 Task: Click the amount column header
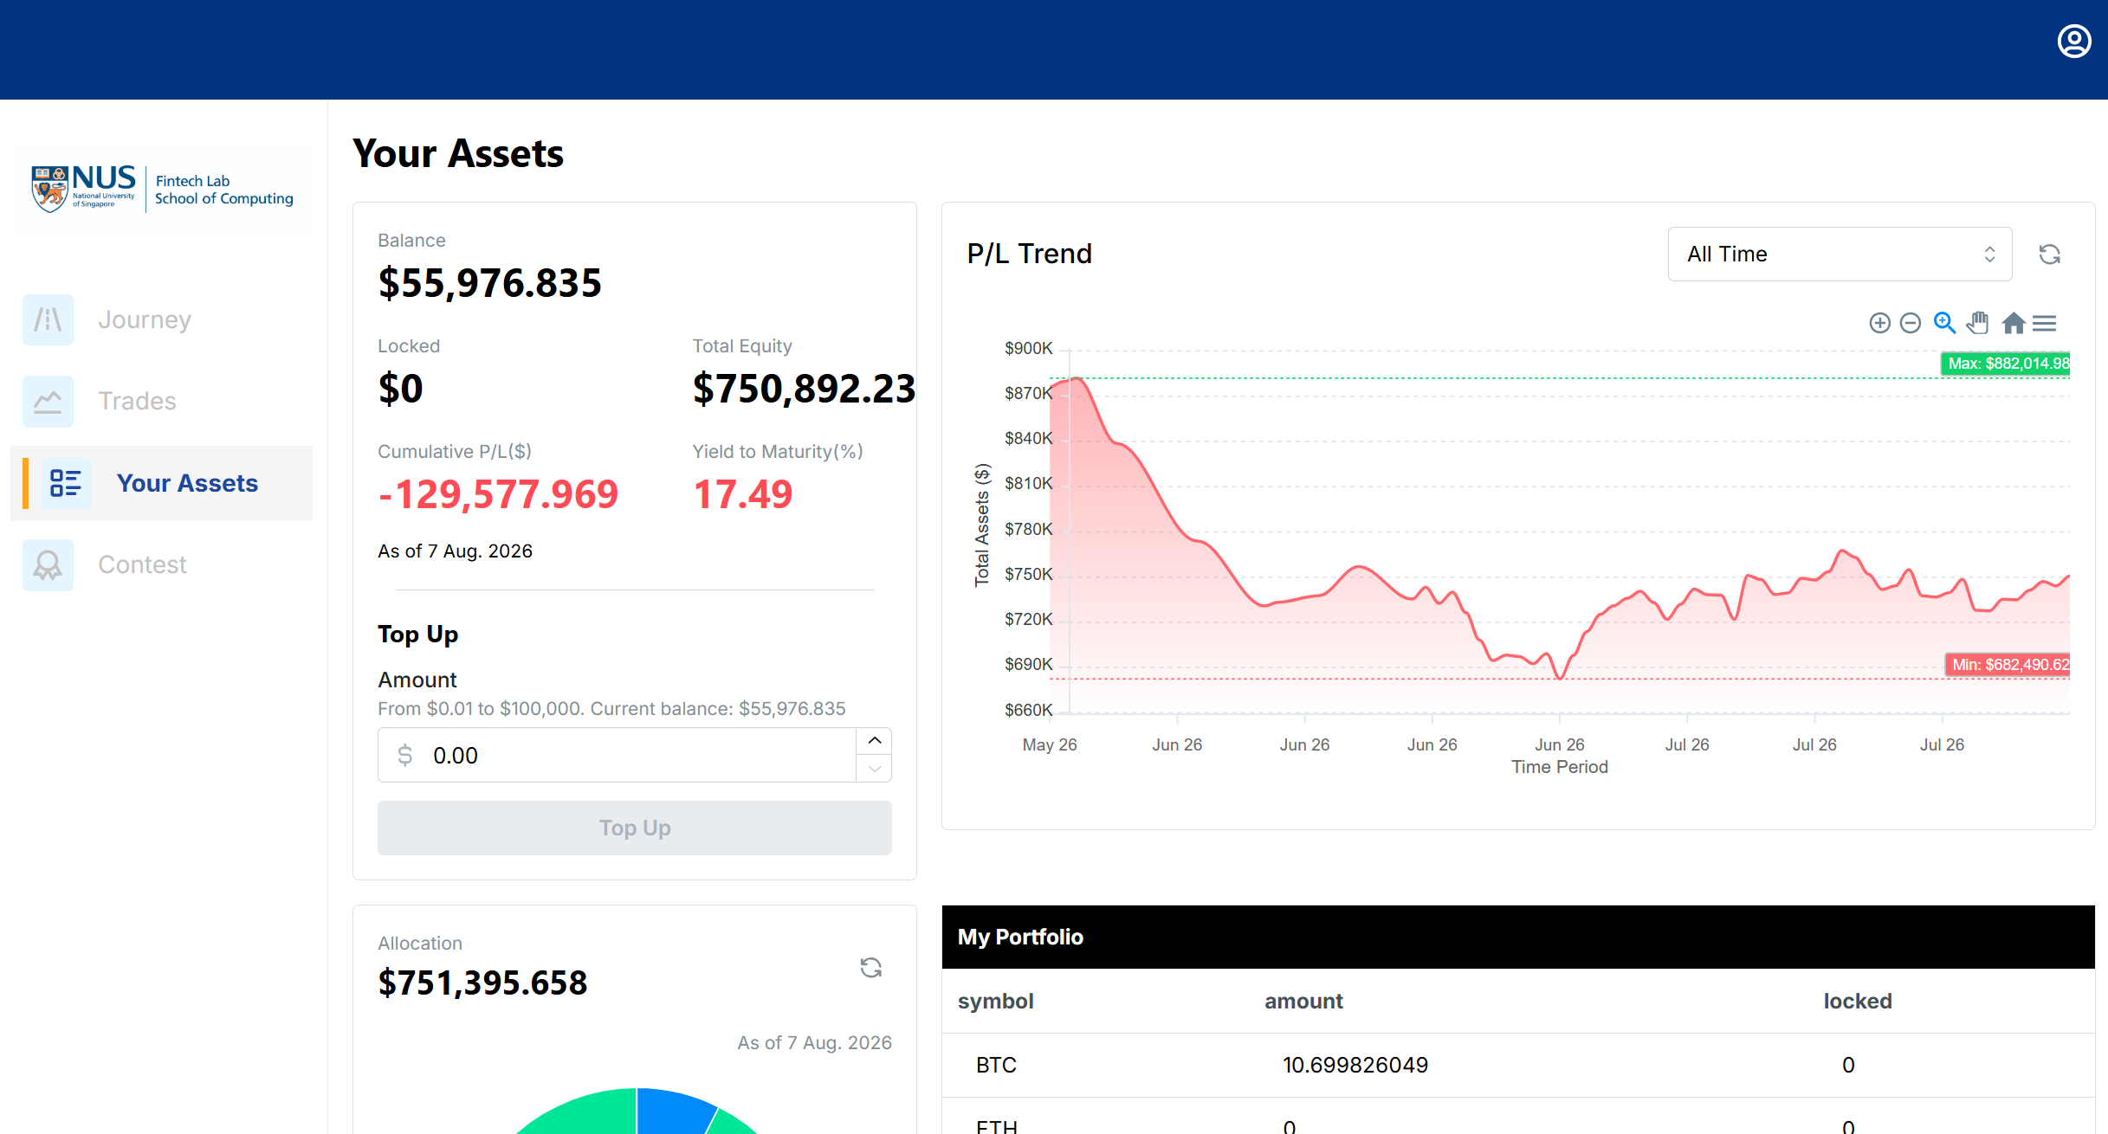(x=1303, y=1002)
